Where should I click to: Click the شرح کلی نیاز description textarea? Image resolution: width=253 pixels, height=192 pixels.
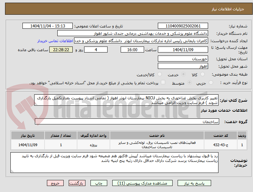coord(126,100)
